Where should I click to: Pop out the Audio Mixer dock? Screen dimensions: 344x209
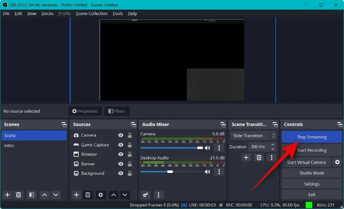(x=223, y=125)
